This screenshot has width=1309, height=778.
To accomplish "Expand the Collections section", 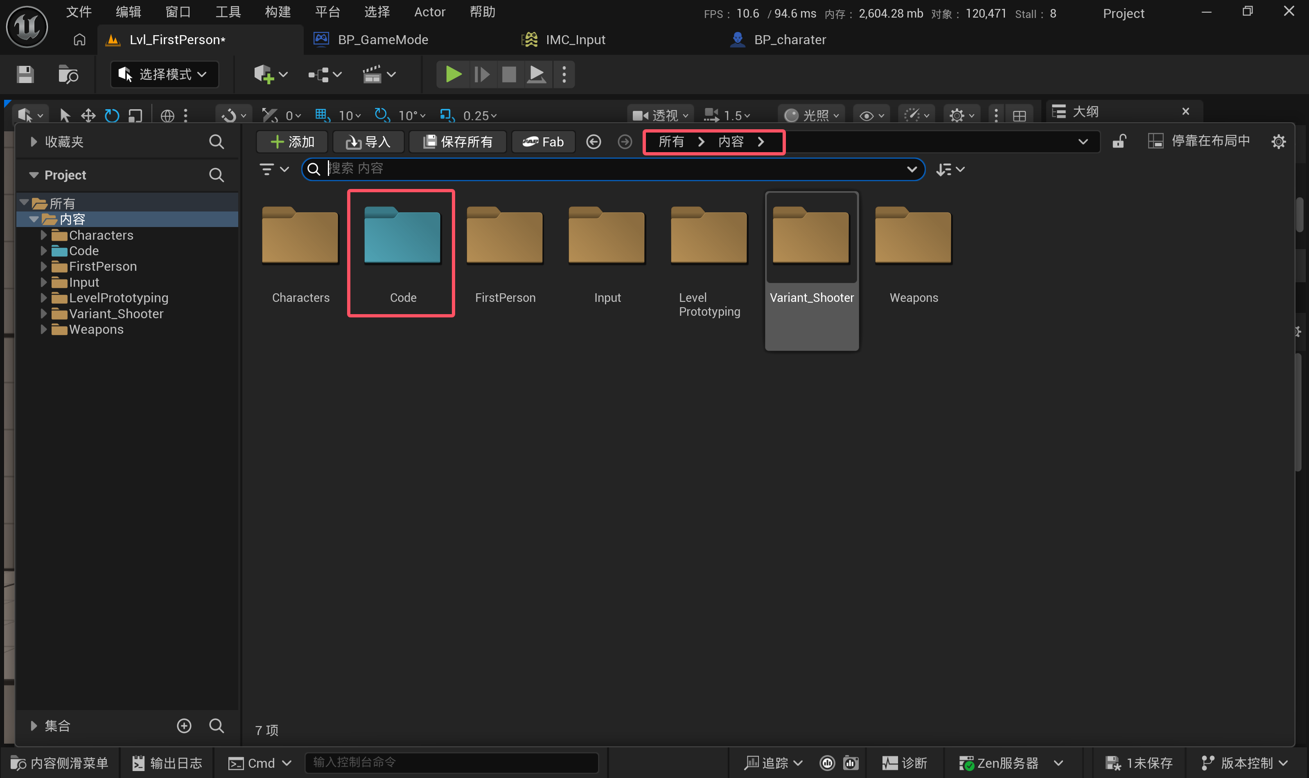I will click(34, 726).
